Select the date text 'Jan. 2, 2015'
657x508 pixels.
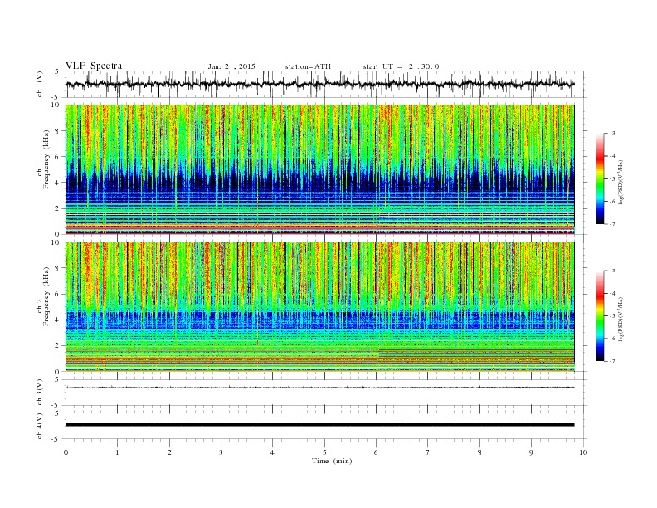coord(231,66)
